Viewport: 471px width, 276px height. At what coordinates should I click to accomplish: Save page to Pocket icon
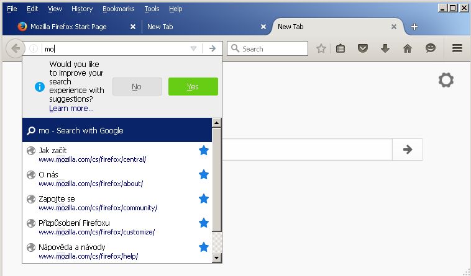click(x=362, y=48)
